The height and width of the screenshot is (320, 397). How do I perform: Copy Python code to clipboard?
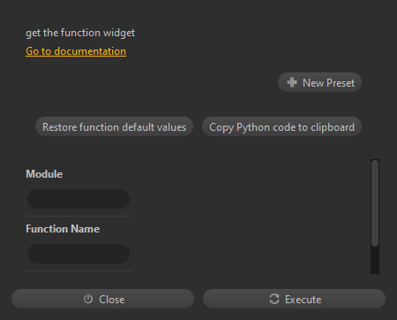coord(281,126)
